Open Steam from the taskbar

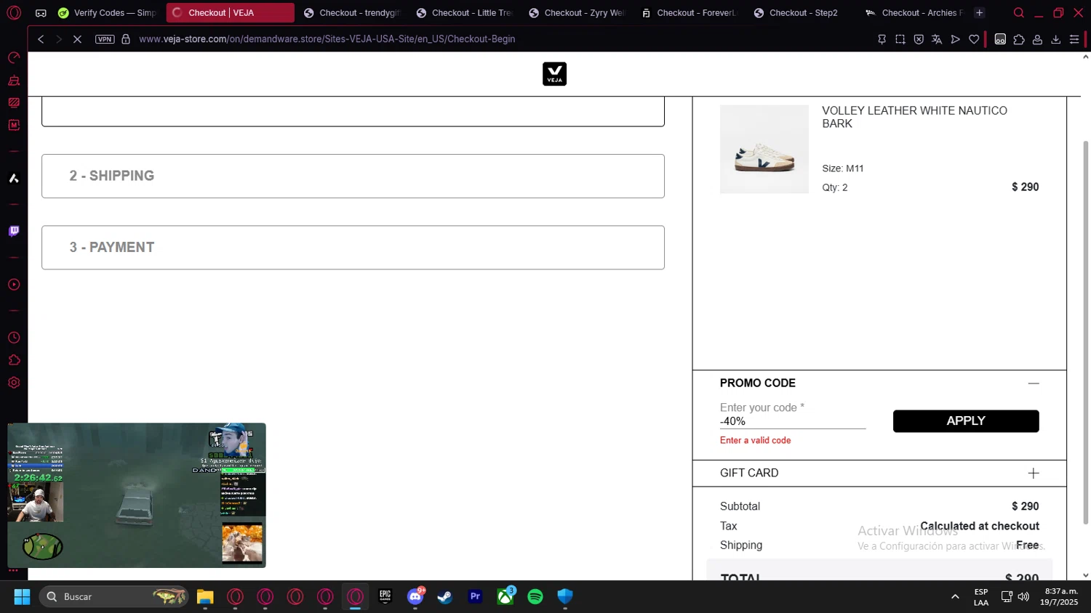pos(445,597)
